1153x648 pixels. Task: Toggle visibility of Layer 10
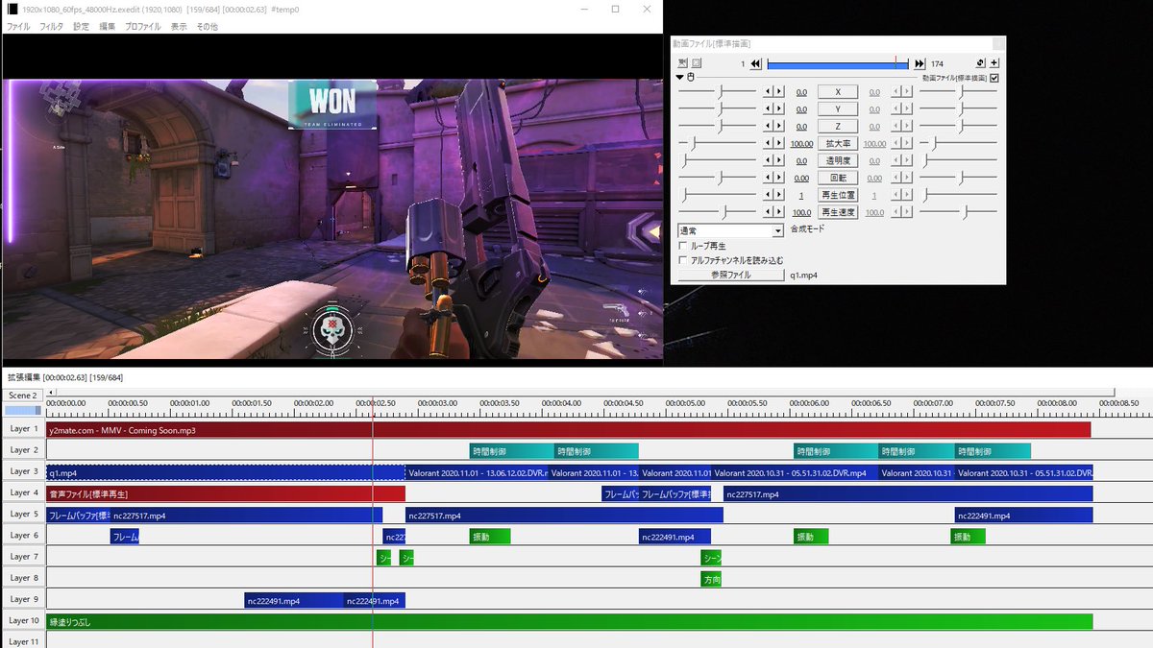click(x=23, y=621)
